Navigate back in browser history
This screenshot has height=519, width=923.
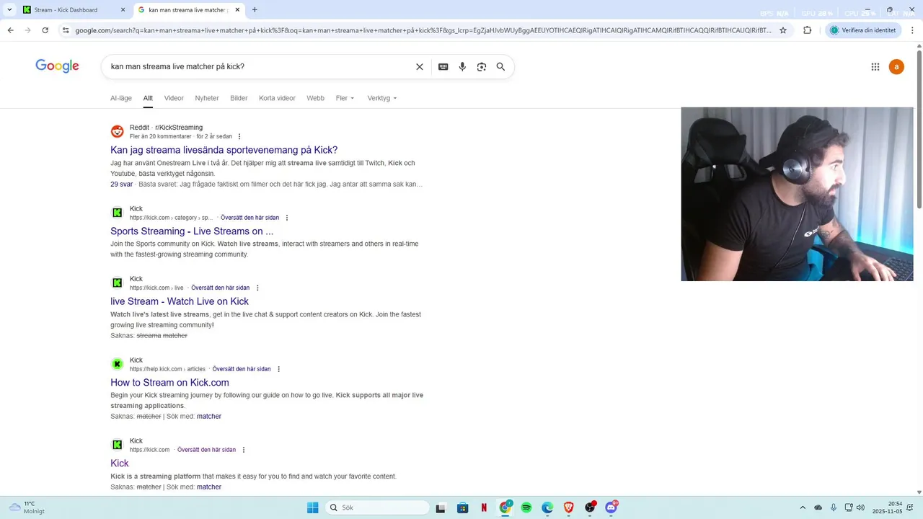coord(10,30)
